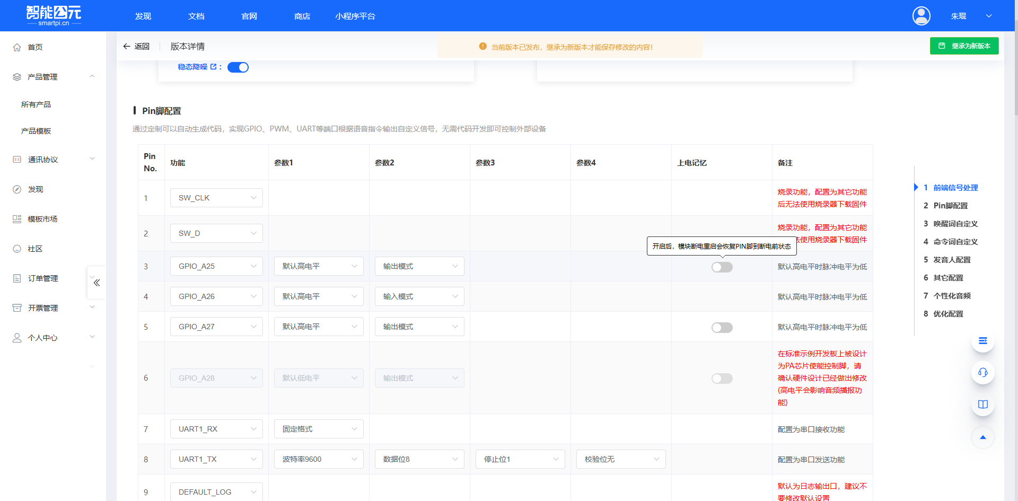
Task: Enable power-on memory for GPIO_A27 row
Action: tap(722, 328)
